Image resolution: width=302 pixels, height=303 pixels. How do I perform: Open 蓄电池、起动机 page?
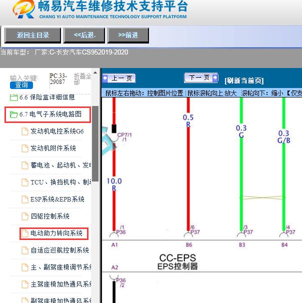click(x=60, y=165)
